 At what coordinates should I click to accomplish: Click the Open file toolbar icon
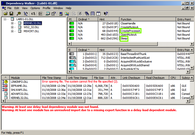(x=6, y=14)
